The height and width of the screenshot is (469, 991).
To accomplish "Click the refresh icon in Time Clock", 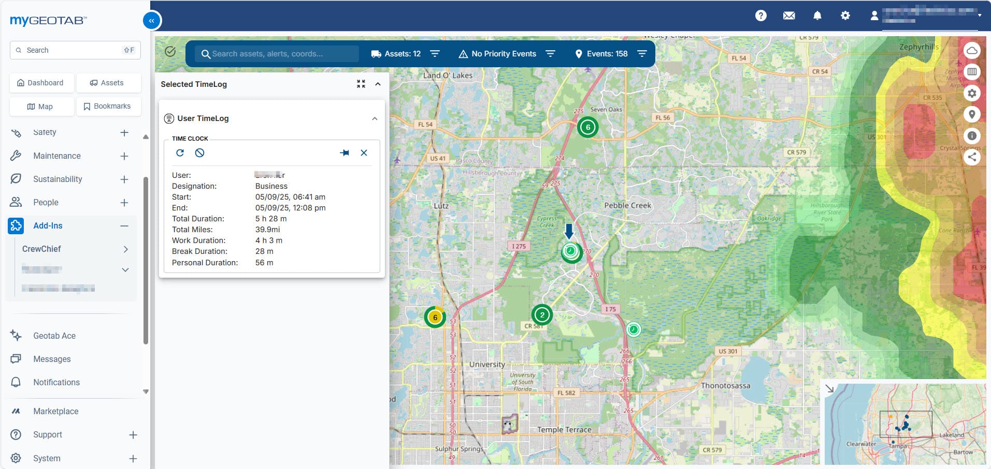I will click(x=180, y=153).
